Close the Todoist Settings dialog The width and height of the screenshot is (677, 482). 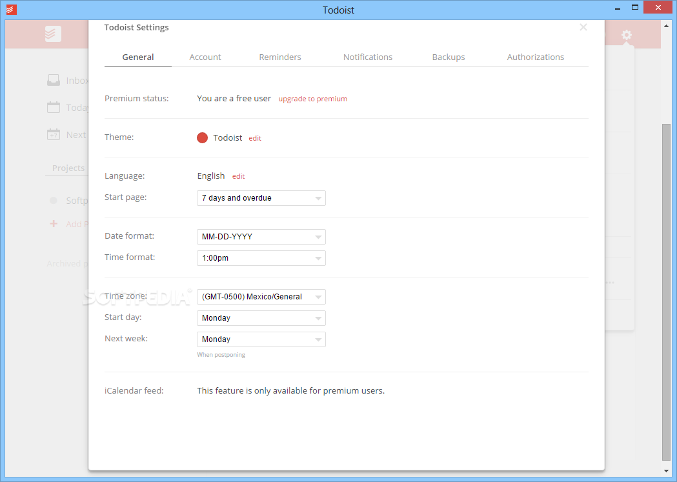pyautogui.click(x=583, y=27)
